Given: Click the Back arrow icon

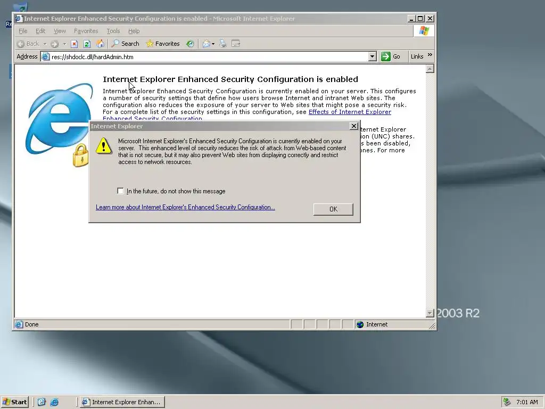Looking at the screenshot, I should (x=21, y=44).
